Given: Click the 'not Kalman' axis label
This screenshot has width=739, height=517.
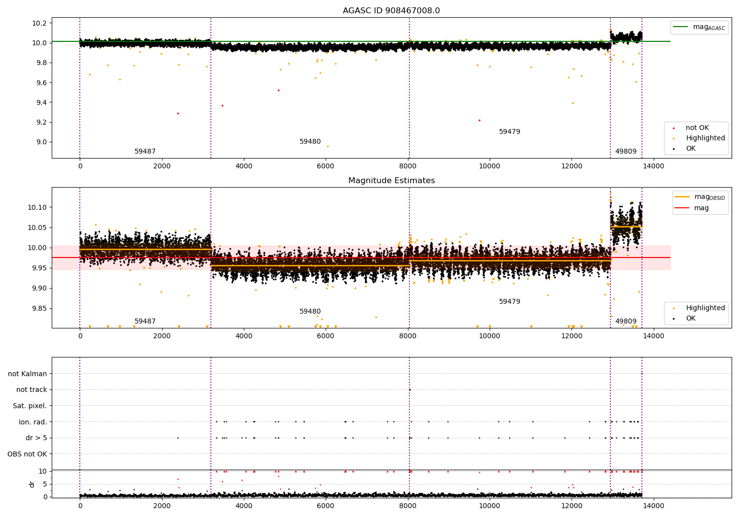Looking at the screenshot, I should (28, 374).
